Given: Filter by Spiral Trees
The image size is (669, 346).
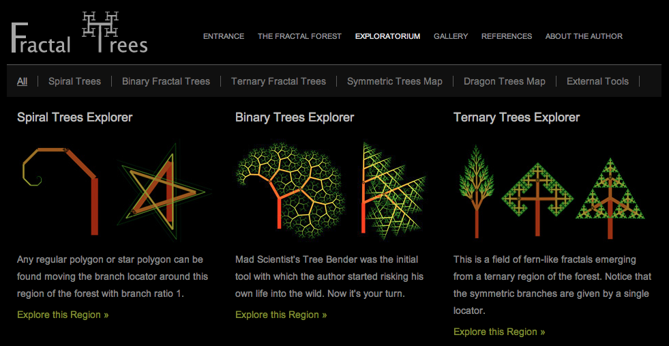Looking at the screenshot, I should (x=74, y=81).
